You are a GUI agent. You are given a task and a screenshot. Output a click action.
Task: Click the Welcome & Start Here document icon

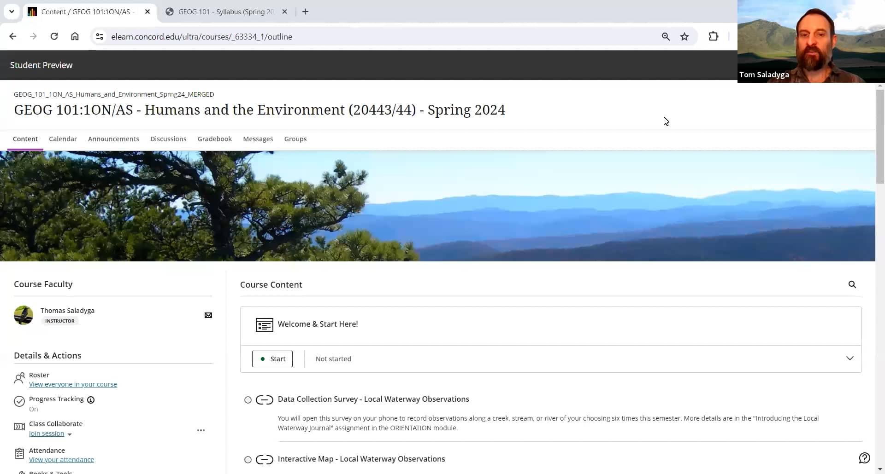pyautogui.click(x=264, y=324)
